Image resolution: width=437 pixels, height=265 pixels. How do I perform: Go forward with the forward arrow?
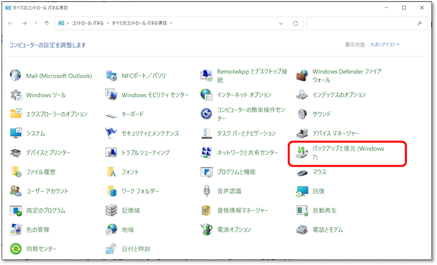tap(24, 23)
